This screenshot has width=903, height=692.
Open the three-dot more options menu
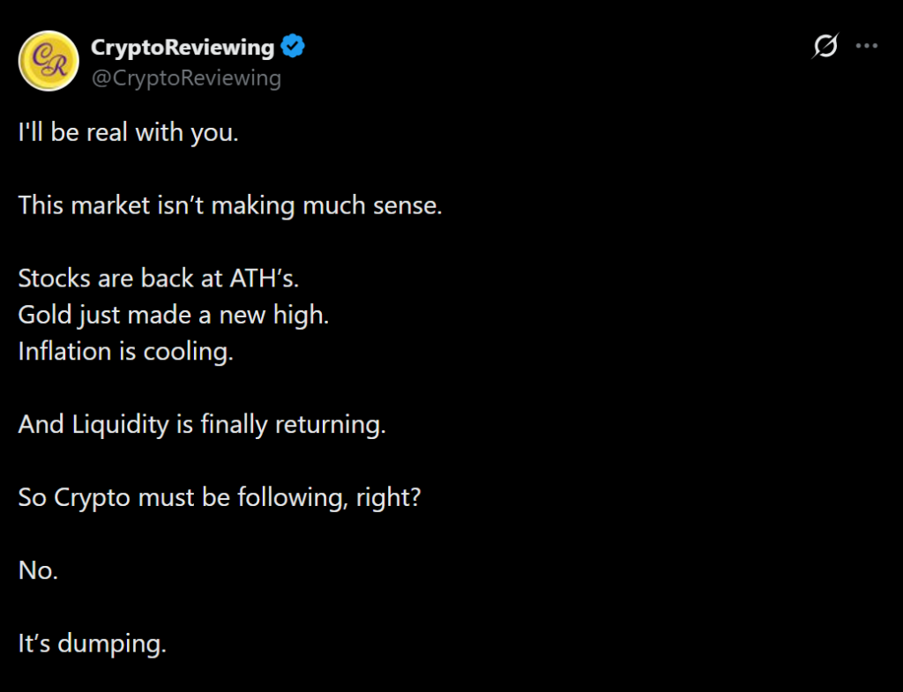pyautogui.click(x=868, y=47)
